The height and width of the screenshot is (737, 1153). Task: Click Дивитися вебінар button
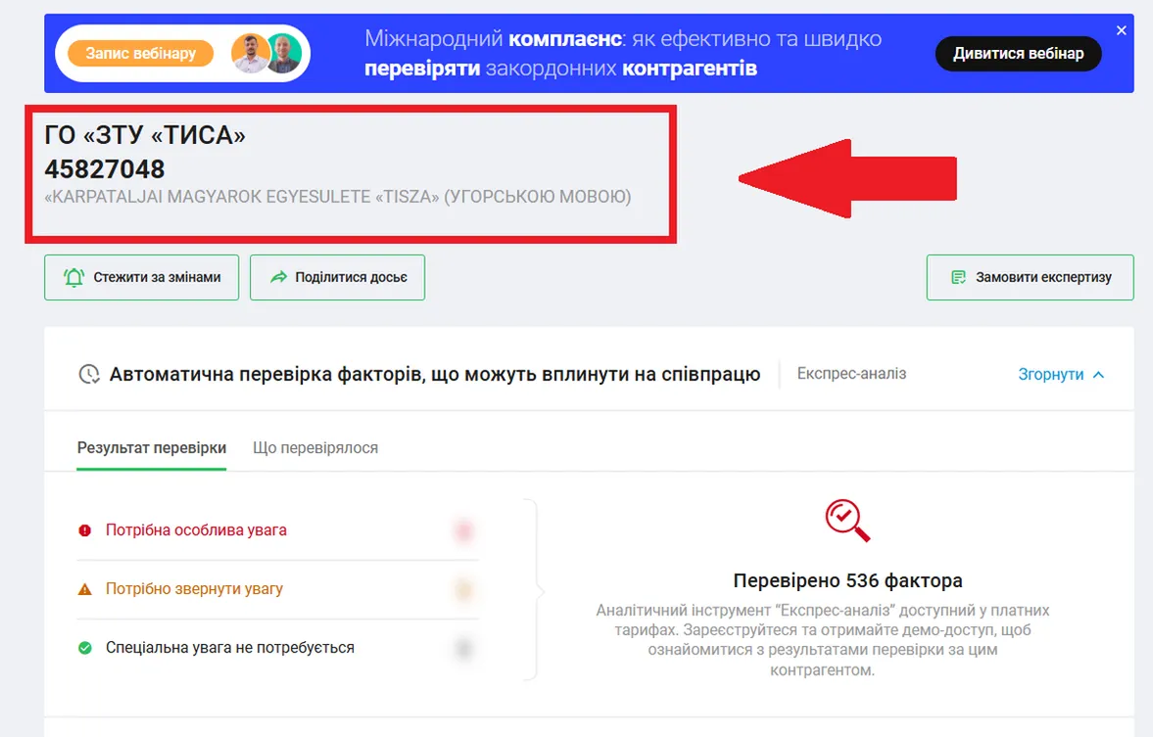1019,53
